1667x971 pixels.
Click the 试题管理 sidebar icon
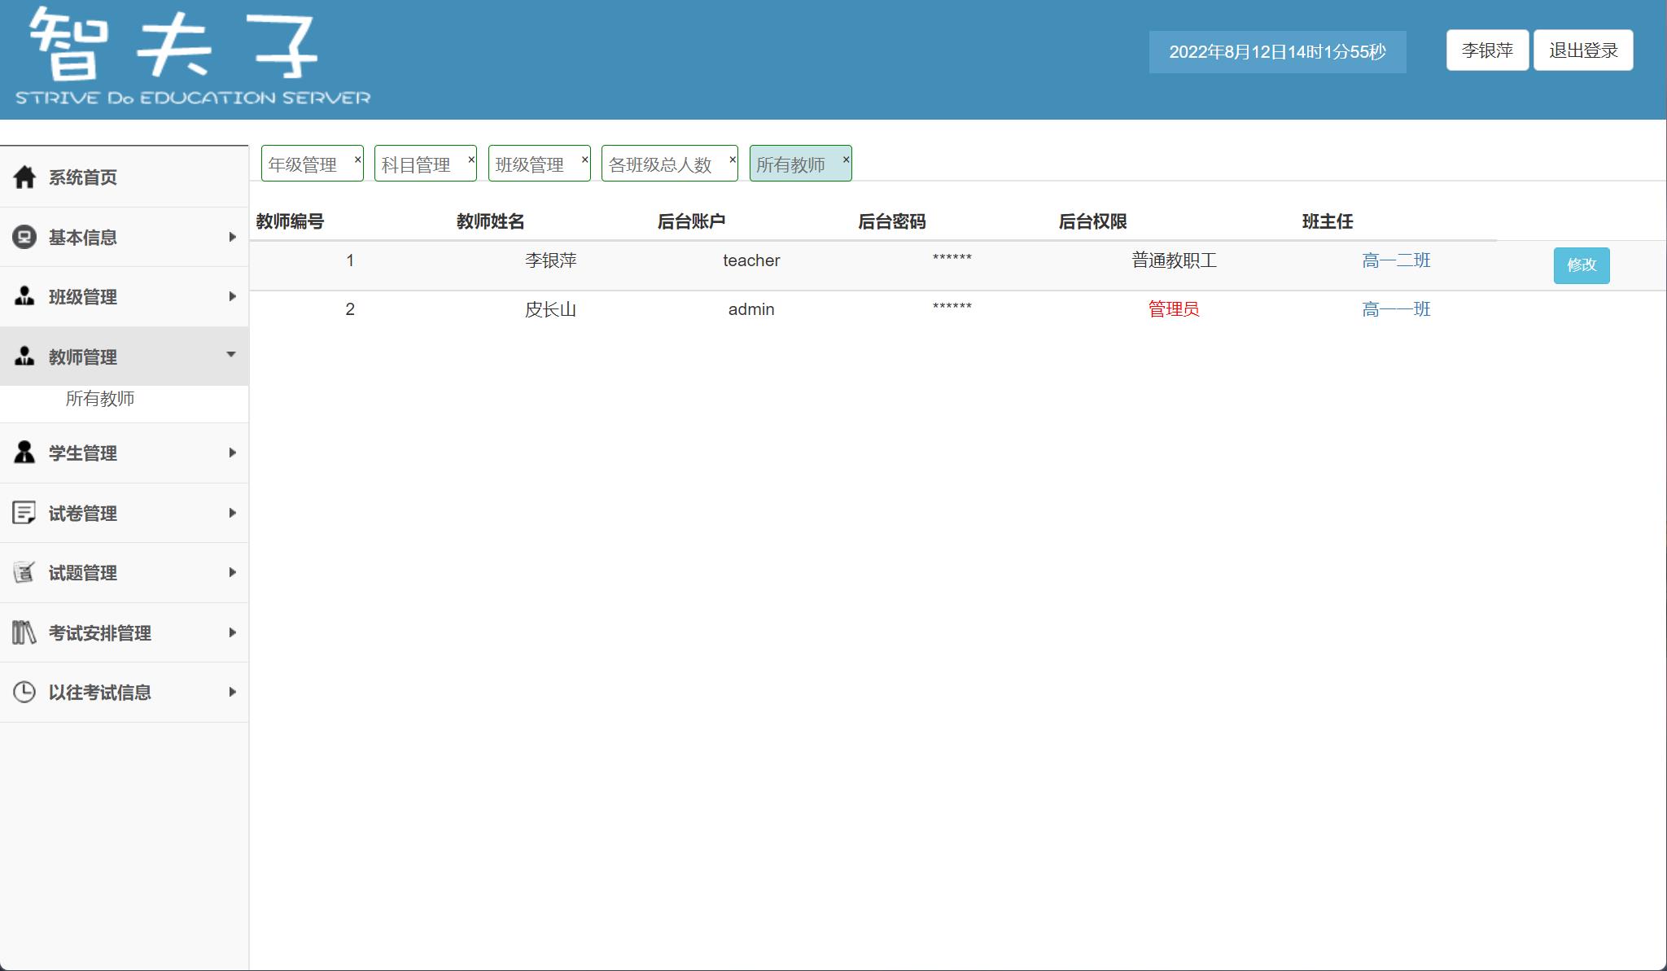click(x=24, y=572)
